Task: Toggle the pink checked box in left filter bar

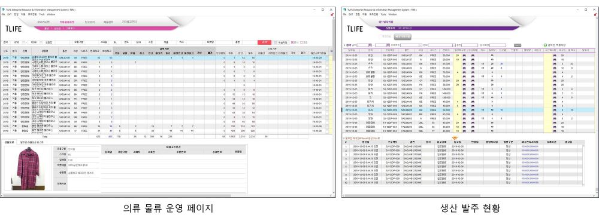Action: click(x=292, y=42)
